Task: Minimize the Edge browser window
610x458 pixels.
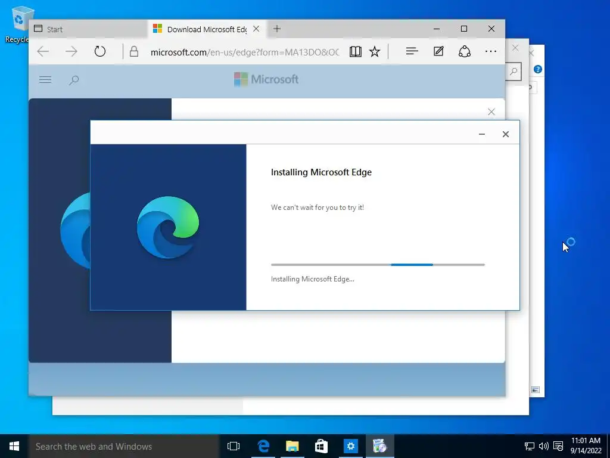Action: pyautogui.click(x=437, y=29)
